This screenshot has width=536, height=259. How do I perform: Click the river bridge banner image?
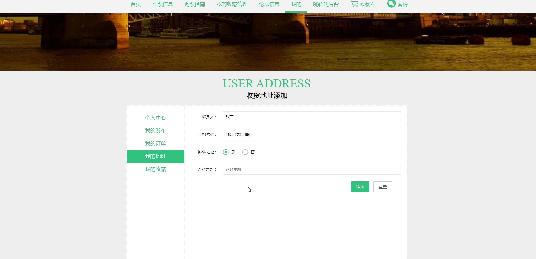click(268, 42)
